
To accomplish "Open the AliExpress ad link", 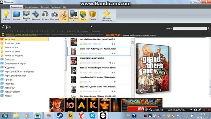I will pyautogui.click(x=113, y=35).
